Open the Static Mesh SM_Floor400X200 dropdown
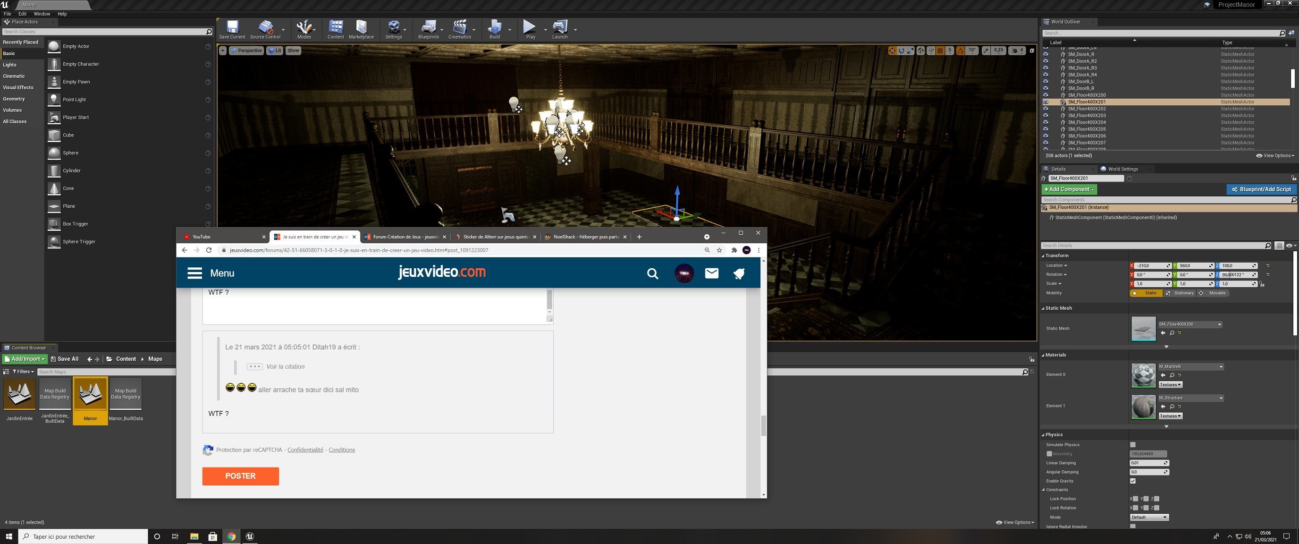The width and height of the screenshot is (1299, 544). point(1189,324)
